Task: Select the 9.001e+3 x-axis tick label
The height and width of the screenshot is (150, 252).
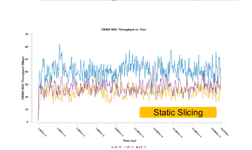Action: (118, 131)
